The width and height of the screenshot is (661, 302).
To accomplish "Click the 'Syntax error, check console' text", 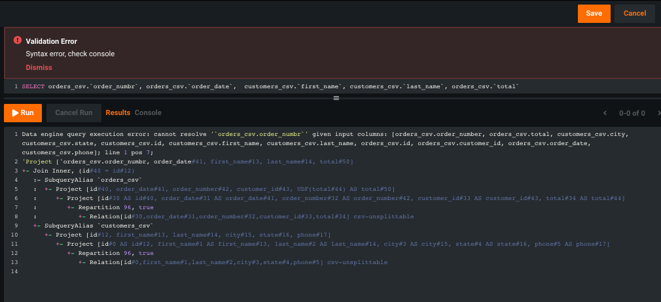I will coord(70,54).
